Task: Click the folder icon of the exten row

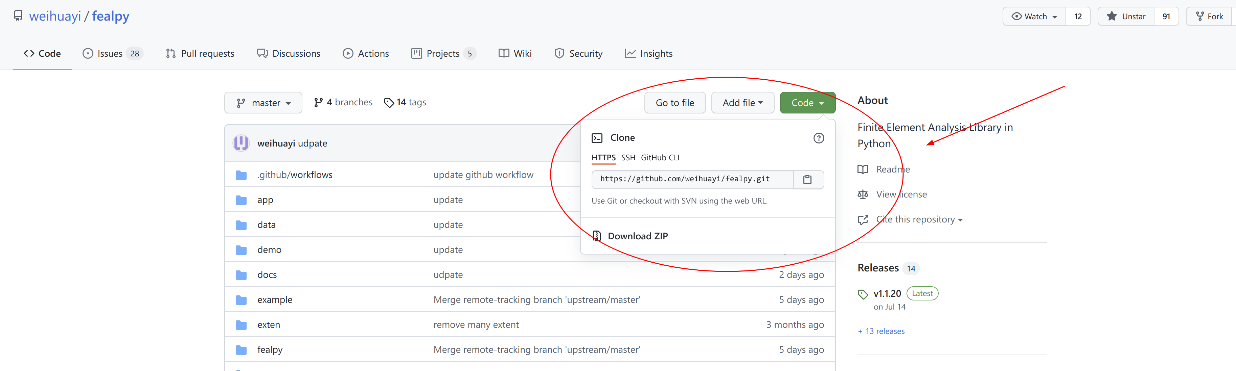Action: [x=241, y=324]
